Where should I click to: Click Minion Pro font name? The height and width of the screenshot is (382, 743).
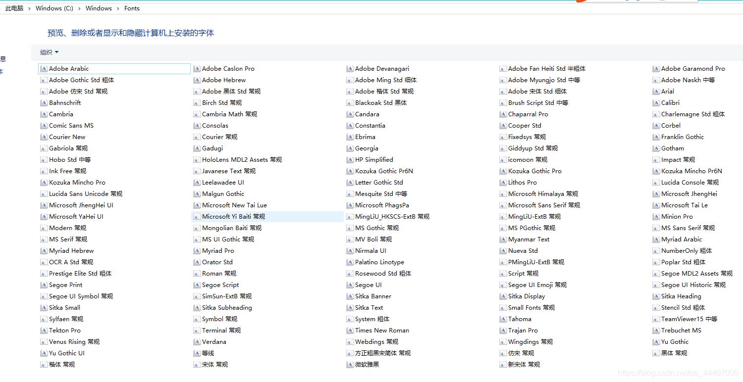point(677,217)
